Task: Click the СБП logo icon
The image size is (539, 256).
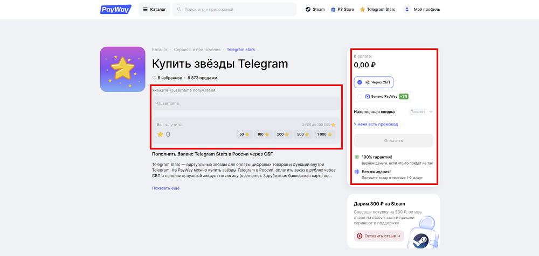Action: click(x=368, y=82)
